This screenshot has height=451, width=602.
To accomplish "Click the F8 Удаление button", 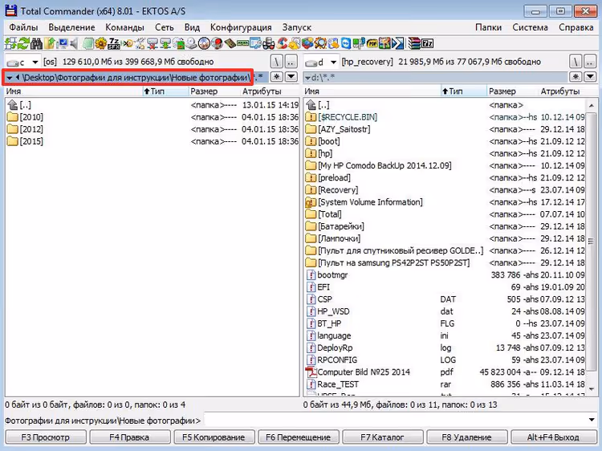I will tap(466, 437).
